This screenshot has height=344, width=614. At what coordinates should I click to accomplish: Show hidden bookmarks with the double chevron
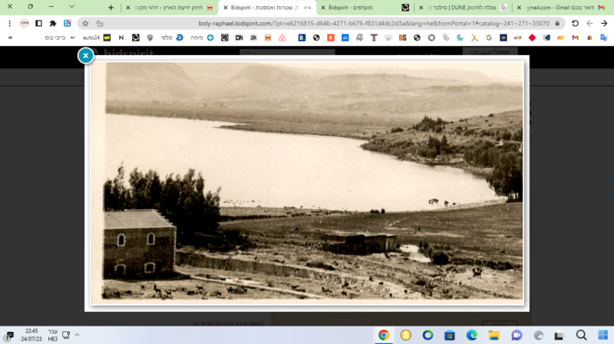(x=10, y=38)
